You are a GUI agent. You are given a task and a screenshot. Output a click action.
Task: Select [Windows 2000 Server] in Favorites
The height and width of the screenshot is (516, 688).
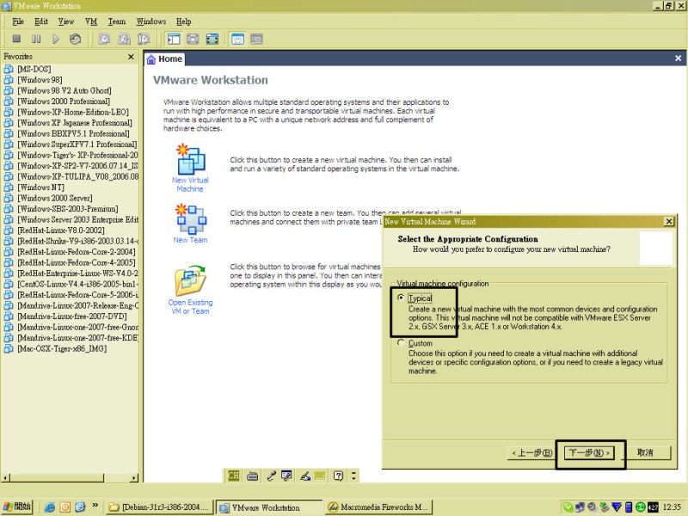[x=54, y=198]
